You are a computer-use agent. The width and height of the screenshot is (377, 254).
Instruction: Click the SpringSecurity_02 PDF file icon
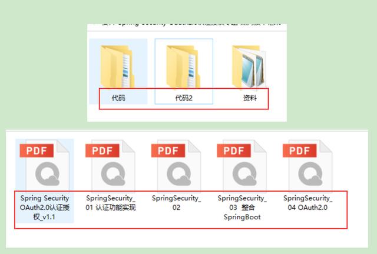click(x=176, y=166)
